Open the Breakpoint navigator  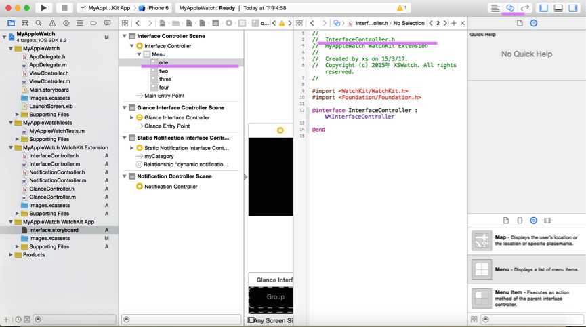(93, 23)
